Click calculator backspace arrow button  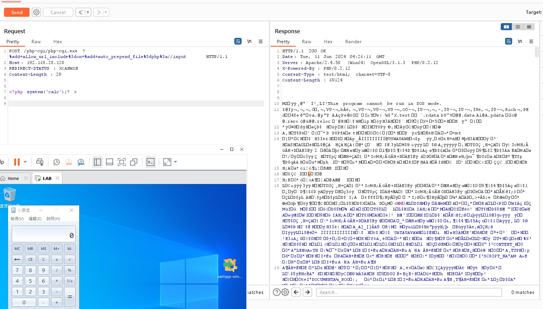click(17, 259)
